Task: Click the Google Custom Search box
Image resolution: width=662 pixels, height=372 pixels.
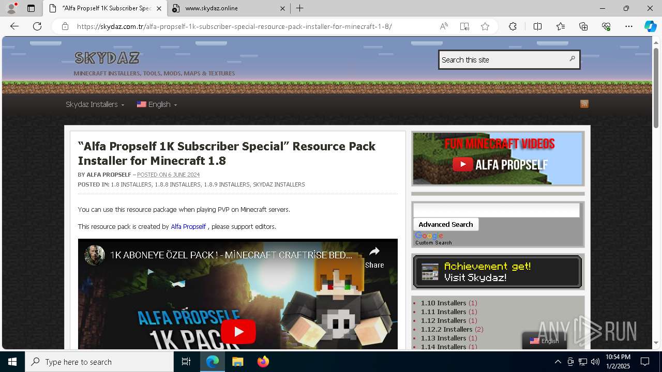Action: pos(496,210)
